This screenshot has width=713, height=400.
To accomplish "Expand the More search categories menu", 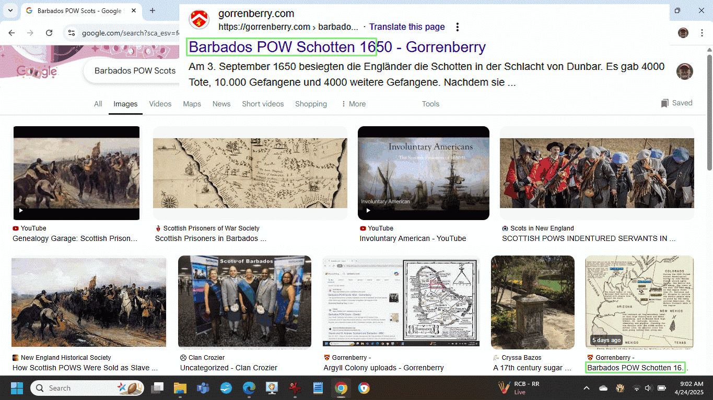I will [x=354, y=104].
